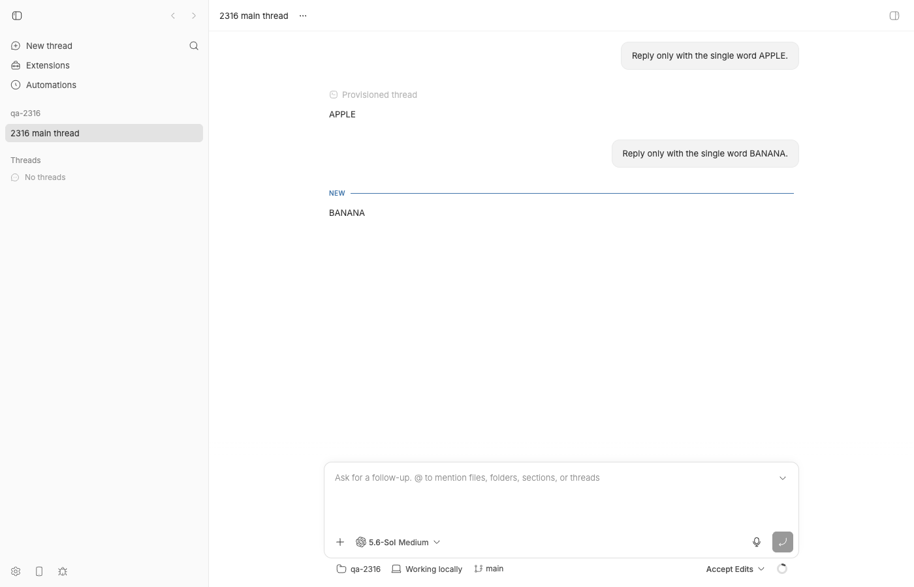
Task: Toggle the left sidebar panel icon
Action: 17,16
